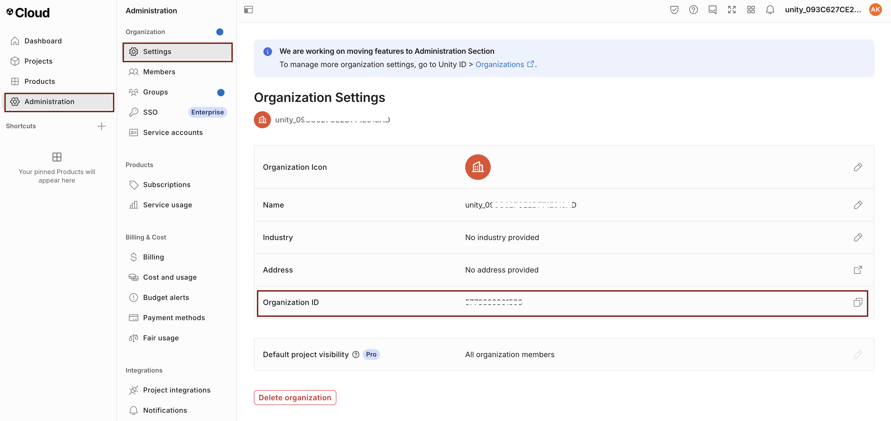This screenshot has width=891, height=421.
Task: Click the 'No industry provided' value
Action: 502,238
